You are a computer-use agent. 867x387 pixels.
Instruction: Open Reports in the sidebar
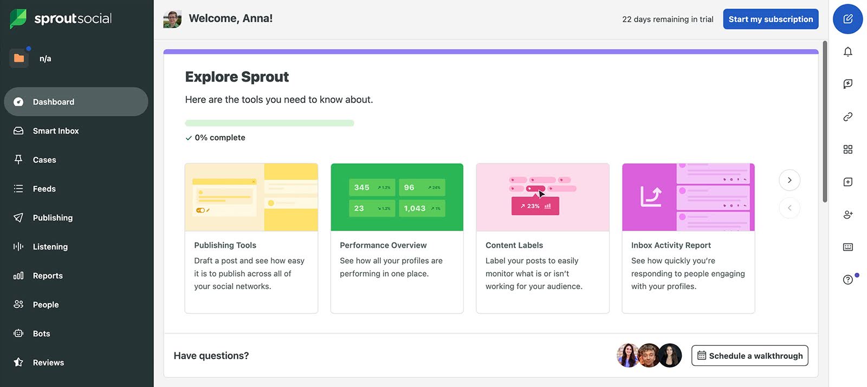(x=76, y=276)
